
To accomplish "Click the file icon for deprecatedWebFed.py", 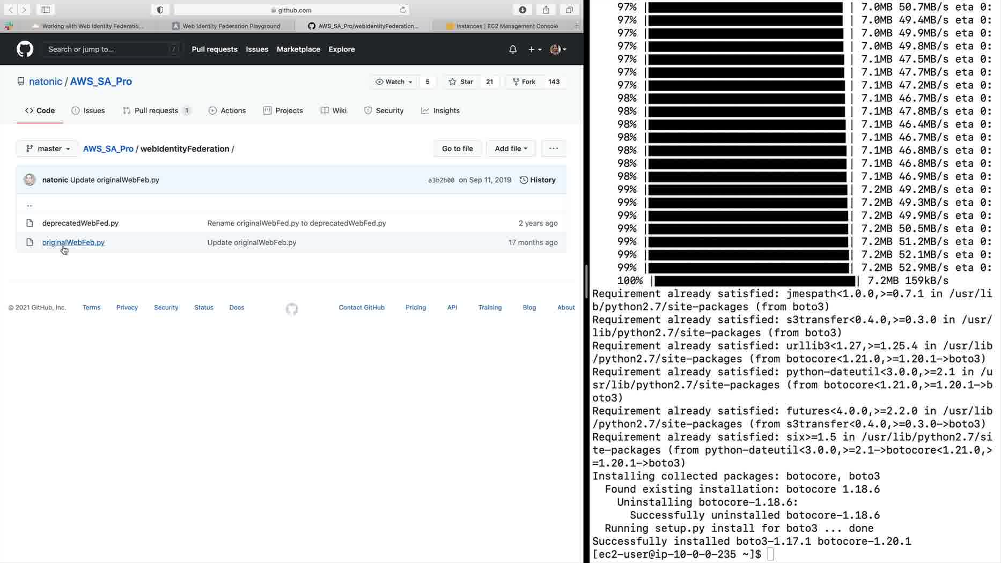I will pos(30,223).
